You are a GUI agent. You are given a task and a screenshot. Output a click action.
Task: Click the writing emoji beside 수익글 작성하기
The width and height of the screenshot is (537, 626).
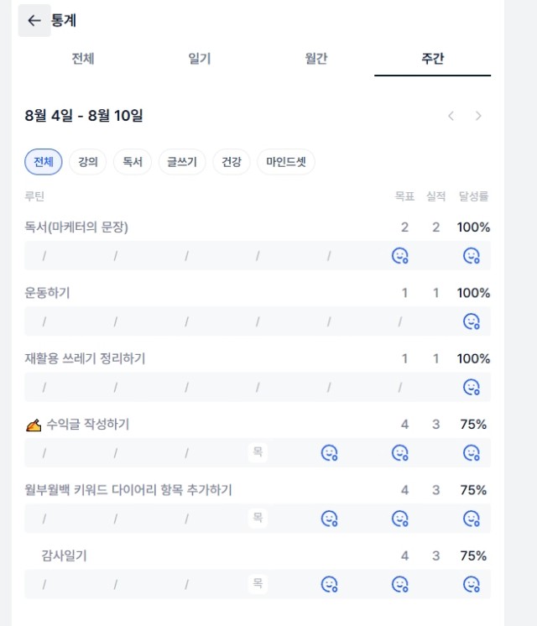click(x=34, y=425)
